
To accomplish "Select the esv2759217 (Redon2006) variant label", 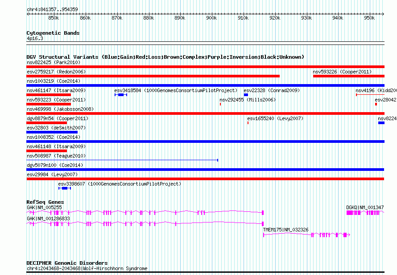I will 56,72.
